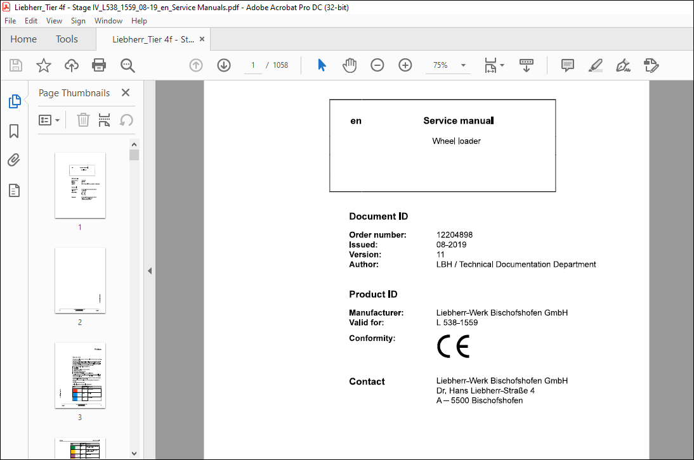The width and height of the screenshot is (694, 460).
Task: Click the Save file icon
Action: click(16, 65)
